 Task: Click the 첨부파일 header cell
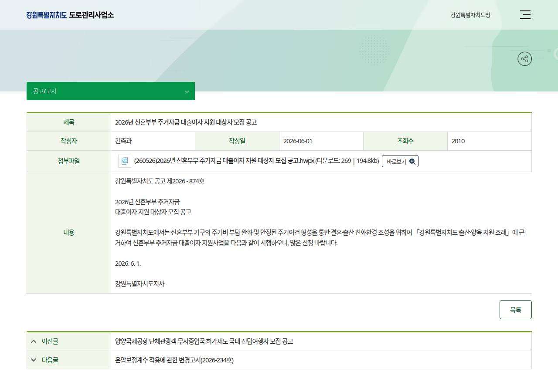(69, 161)
